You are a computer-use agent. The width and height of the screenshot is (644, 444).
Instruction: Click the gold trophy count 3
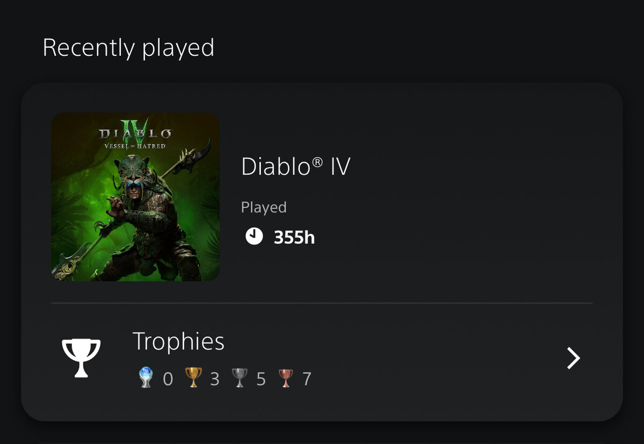pyautogui.click(x=215, y=379)
